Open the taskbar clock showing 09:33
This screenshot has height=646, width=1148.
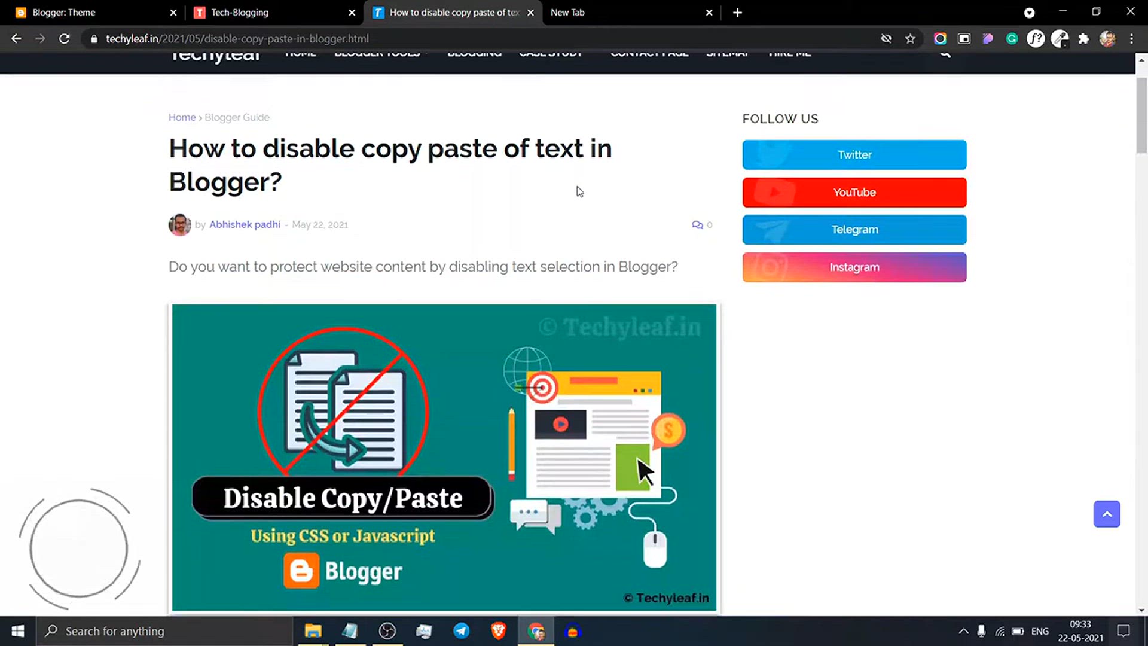pos(1080,631)
